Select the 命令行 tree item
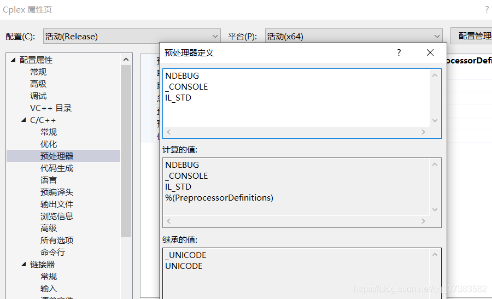This screenshot has height=299, width=492. pos(52,252)
